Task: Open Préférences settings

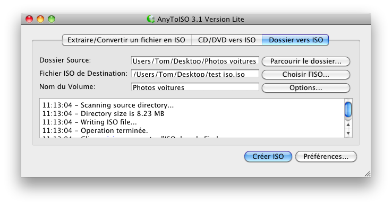Action: point(326,156)
